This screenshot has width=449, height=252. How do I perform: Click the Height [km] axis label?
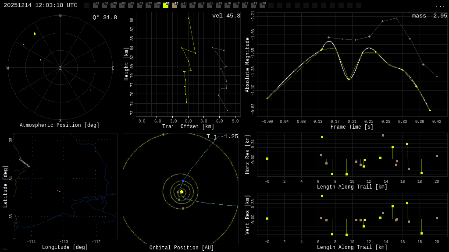[x=126, y=64]
